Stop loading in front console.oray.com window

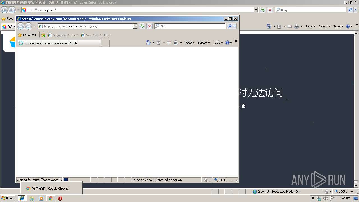149,26
